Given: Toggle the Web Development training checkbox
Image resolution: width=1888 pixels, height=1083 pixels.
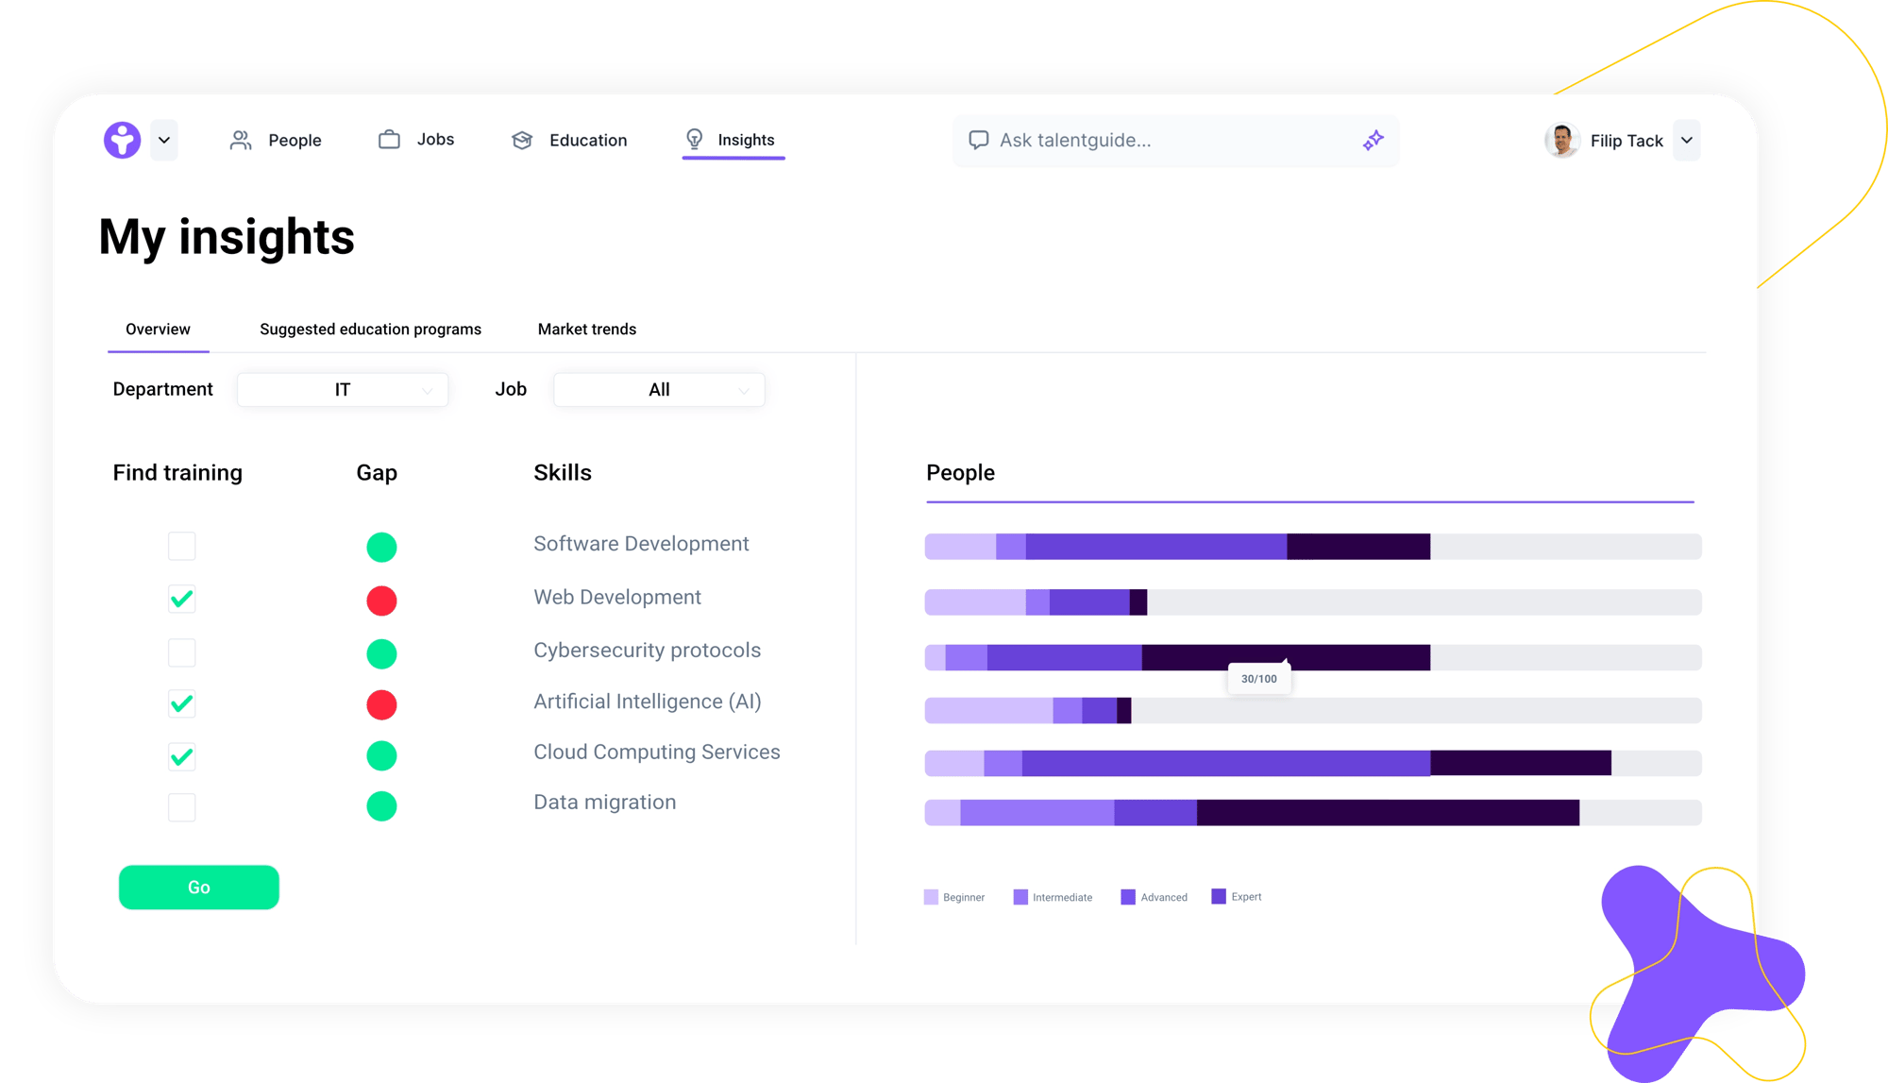Looking at the screenshot, I should pyautogui.click(x=180, y=598).
